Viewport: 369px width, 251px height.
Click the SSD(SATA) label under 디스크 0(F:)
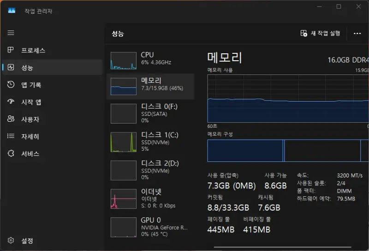point(154,114)
